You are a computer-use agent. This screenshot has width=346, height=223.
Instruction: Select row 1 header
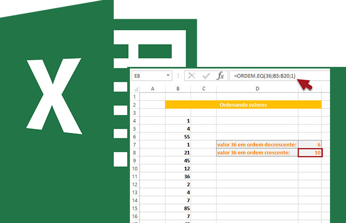135,97
